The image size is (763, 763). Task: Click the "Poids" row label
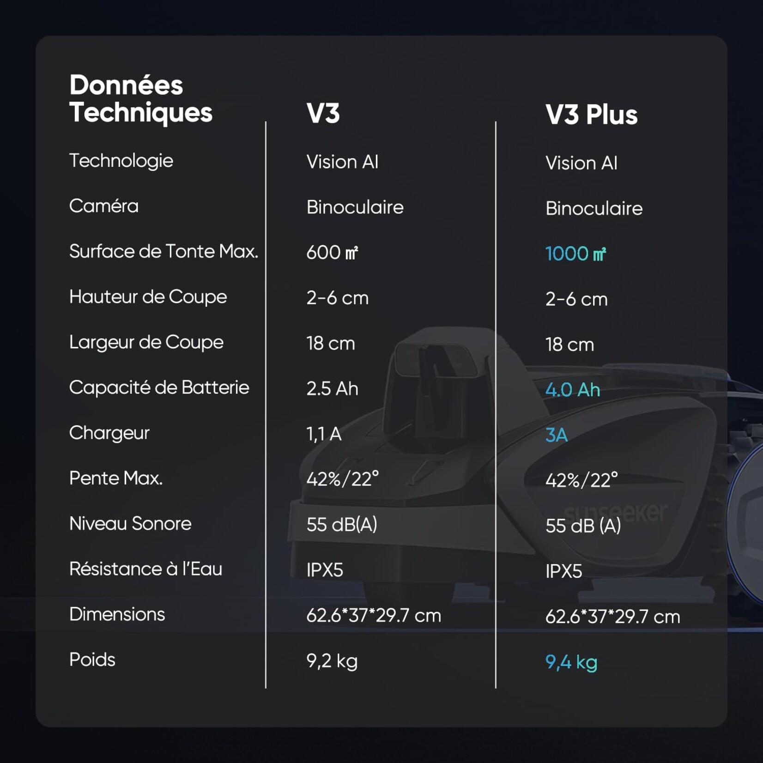92,660
